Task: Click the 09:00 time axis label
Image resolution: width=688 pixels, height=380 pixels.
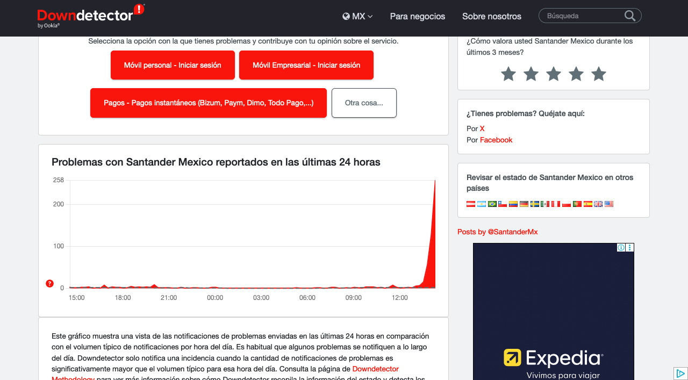Action: tap(354, 298)
